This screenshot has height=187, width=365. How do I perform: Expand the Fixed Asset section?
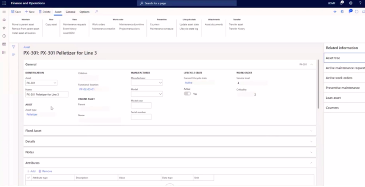[311, 131]
